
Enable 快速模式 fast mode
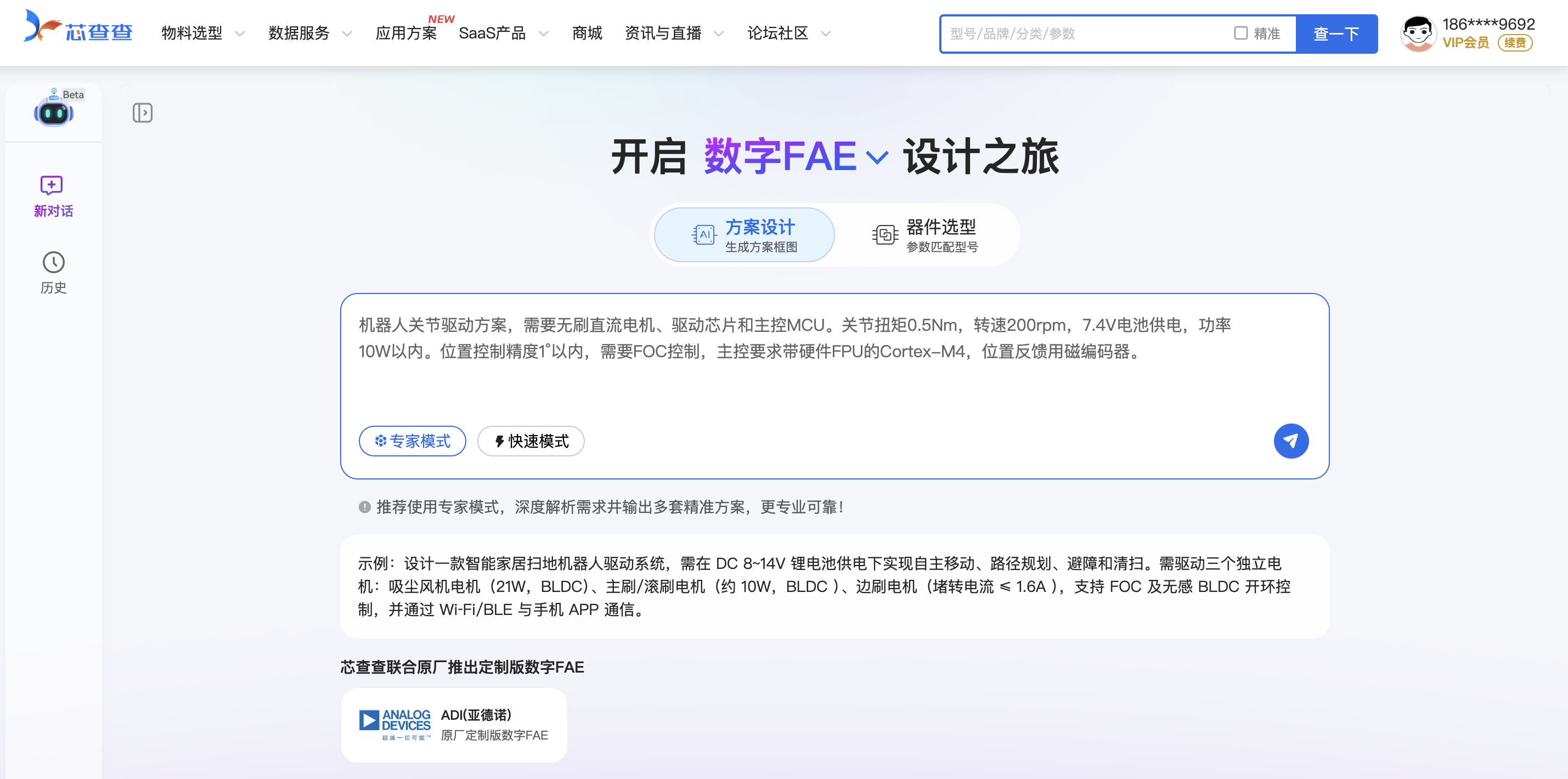[531, 441]
